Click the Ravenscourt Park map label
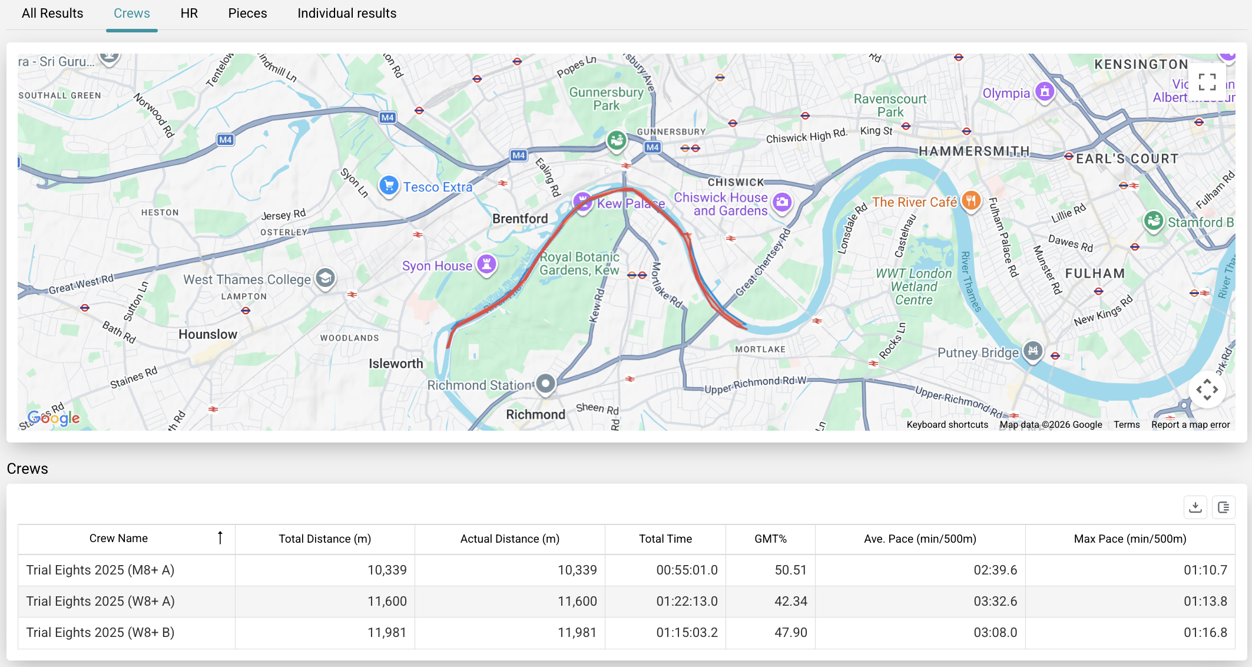Viewport: 1252px width, 667px height. 890,105
